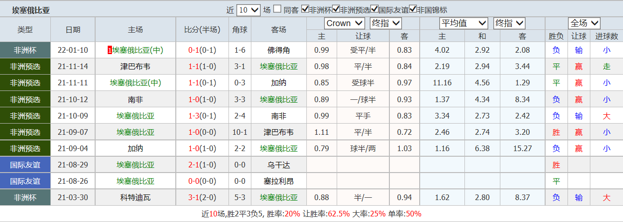Open the 南非 away team on 21-10-09
This screenshot has height=222, width=623.
pyautogui.click(x=278, y=116)
